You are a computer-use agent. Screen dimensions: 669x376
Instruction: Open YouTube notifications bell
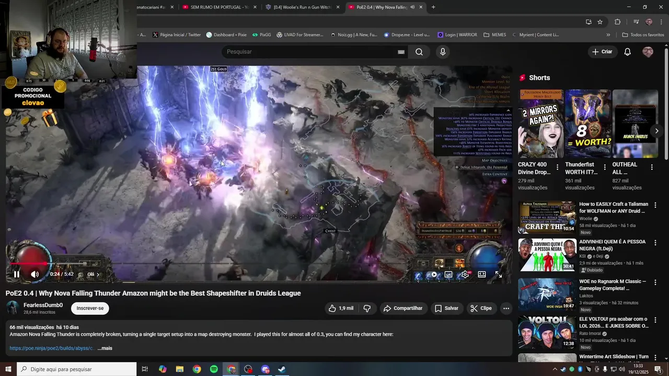pos(628,52)
